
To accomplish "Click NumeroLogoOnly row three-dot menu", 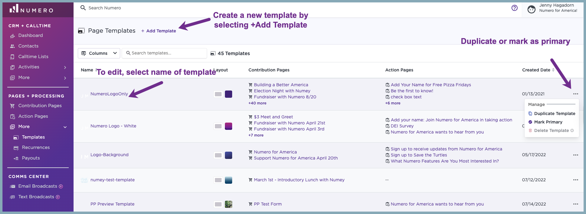I will (575, 94).
